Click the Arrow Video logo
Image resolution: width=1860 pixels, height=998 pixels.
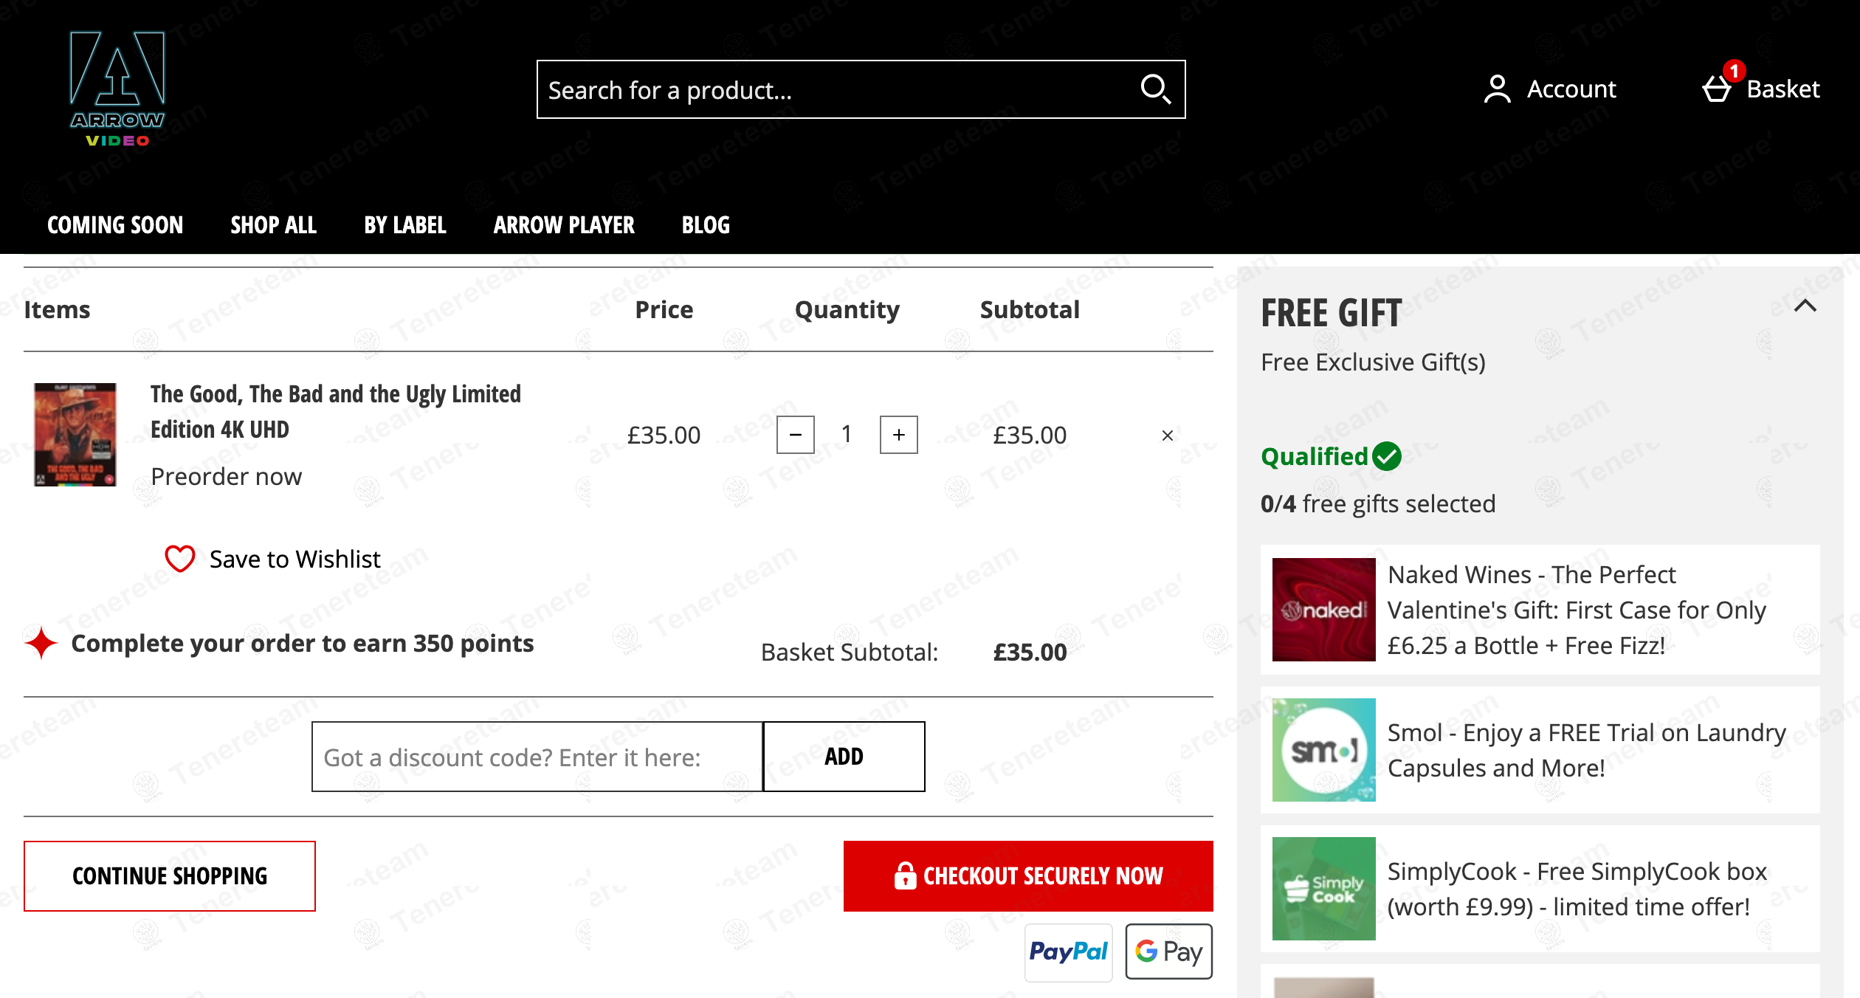(117, 89)
